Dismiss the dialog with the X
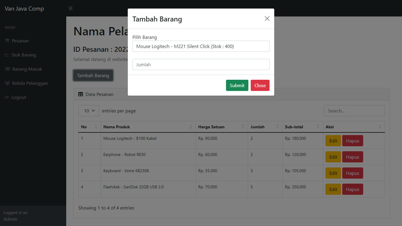The image size is (402, 226). pyautogui.click(x=267, y=19)
